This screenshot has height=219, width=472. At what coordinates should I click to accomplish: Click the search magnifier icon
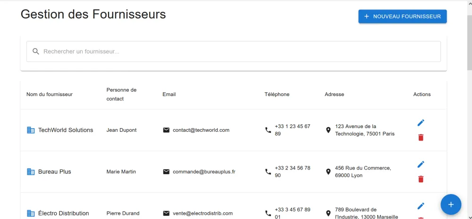point(36,51)
